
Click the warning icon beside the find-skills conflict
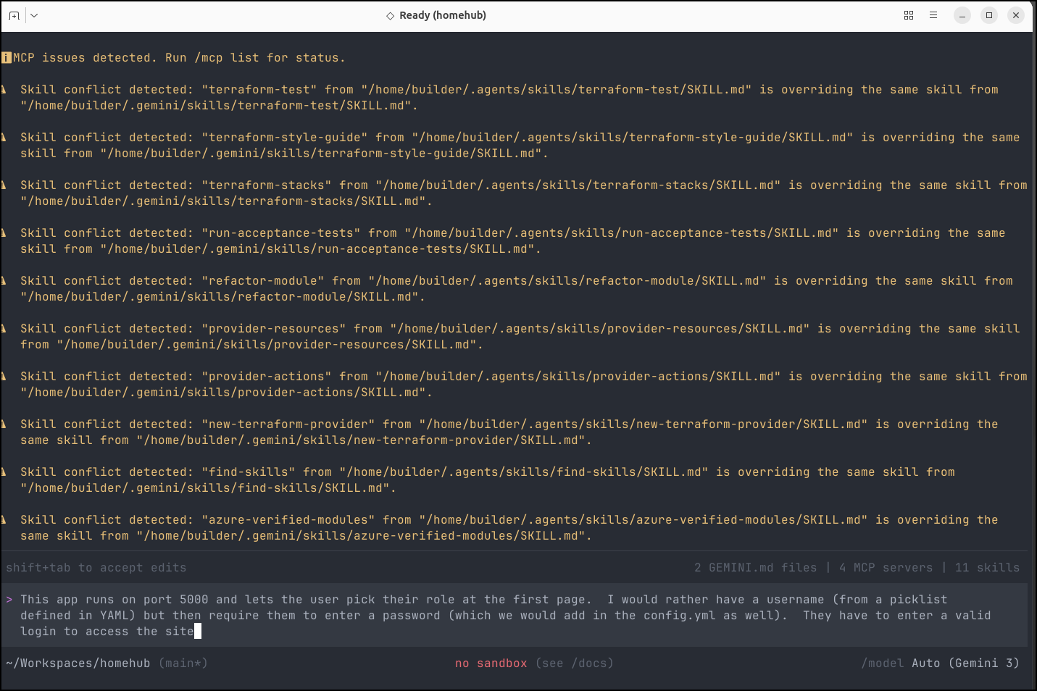point(4,472)
